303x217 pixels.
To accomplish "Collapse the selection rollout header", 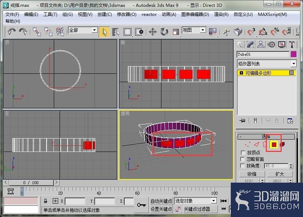I will pyautogui.click(x=266, y=137).
